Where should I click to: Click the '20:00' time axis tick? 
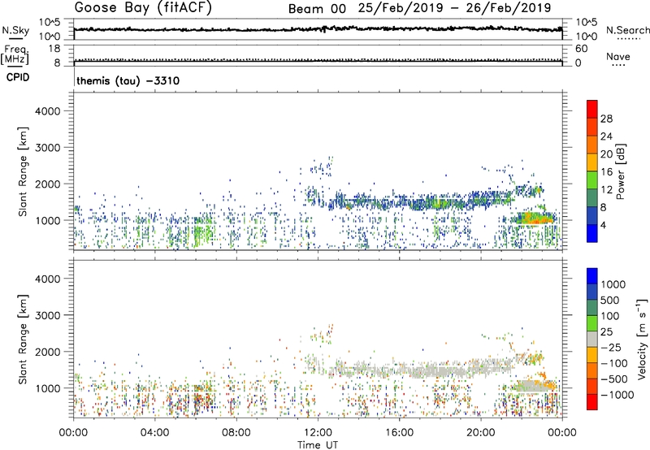click(481, 433)
